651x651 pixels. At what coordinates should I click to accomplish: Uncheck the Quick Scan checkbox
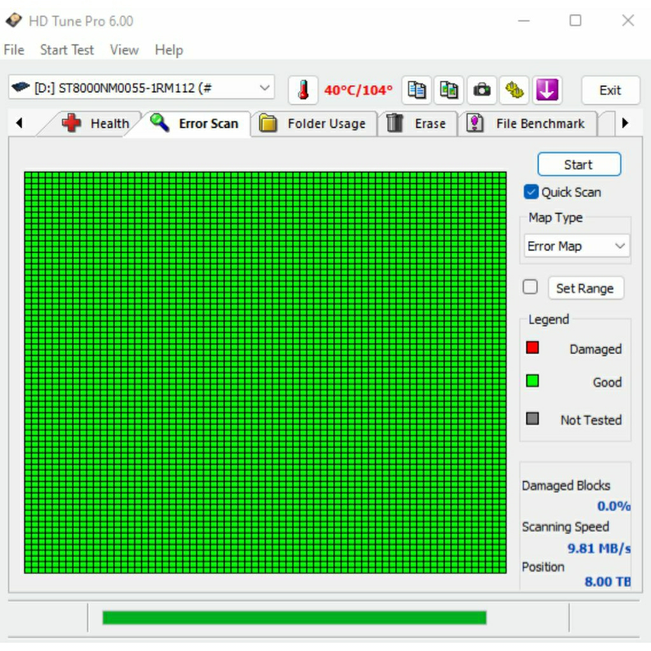(x=531, y=192)
